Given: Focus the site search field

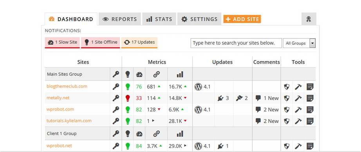Looking at the screenshot, I should click(236, 43).
